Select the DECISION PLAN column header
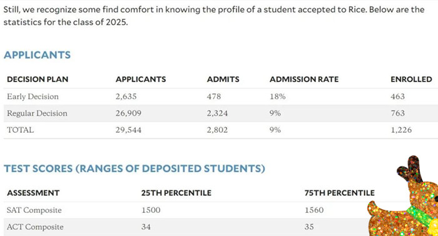Screen dimensions: 438x236 [x=38, y=80]
